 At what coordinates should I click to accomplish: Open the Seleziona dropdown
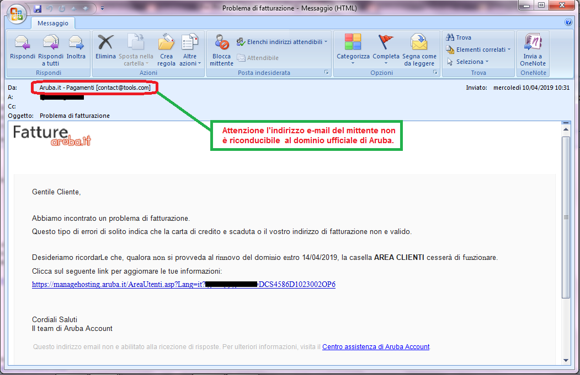467,62
